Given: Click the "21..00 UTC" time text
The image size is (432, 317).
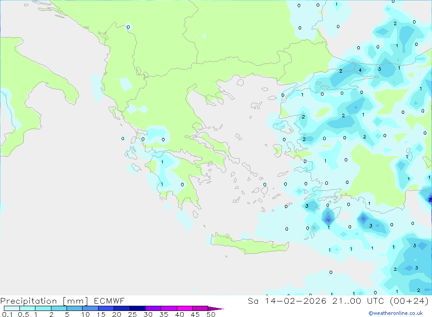Looking at the screenshot, I should 358,301.
